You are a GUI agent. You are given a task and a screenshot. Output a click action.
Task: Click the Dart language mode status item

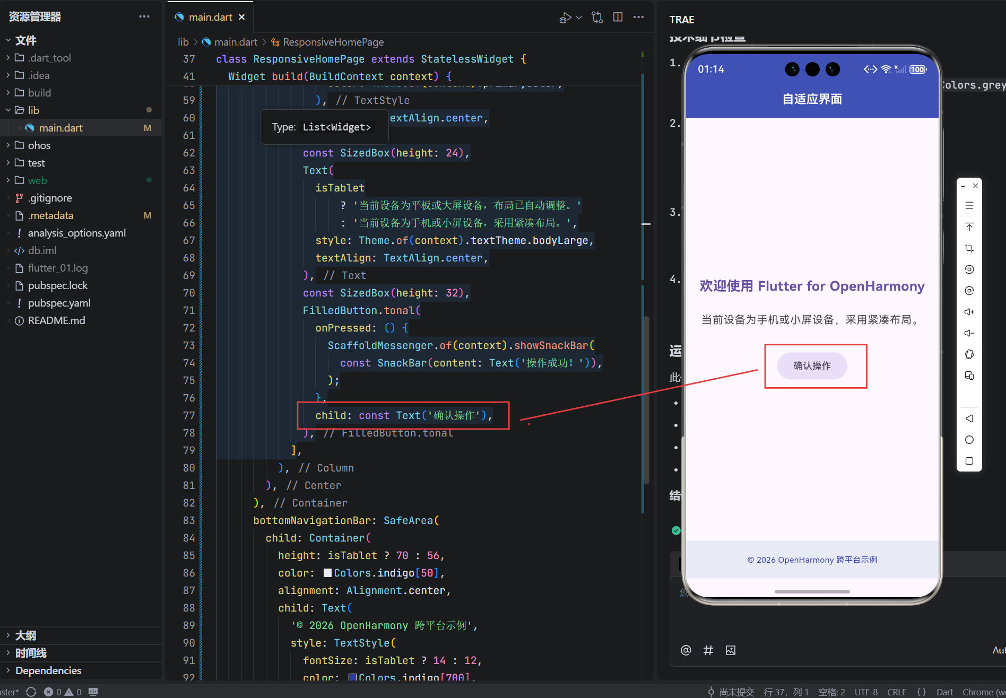[x=944, y=692]
